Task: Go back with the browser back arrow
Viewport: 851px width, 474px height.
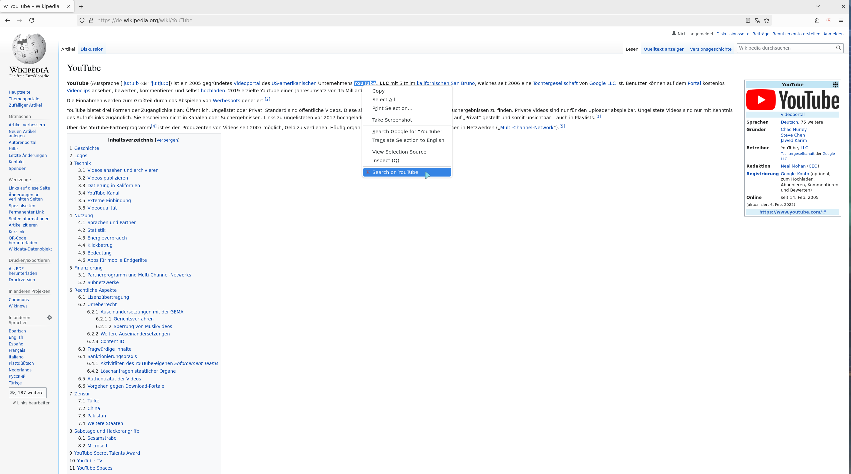Action: pyautogui.click(x=7, y=20)
